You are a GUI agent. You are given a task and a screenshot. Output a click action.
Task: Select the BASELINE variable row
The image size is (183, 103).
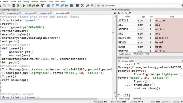click(150, 38)
